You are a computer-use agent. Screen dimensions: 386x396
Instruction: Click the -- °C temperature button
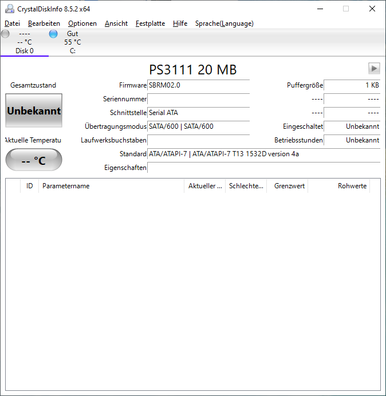coord(34,160)
